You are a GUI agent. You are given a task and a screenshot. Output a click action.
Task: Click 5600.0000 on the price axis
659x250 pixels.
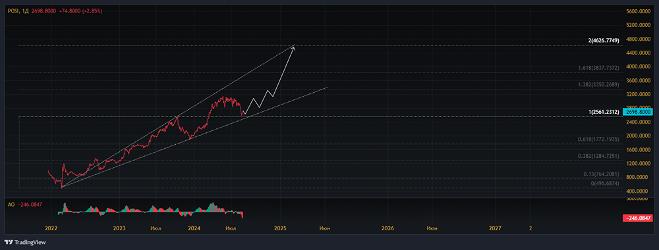(639, 12)
